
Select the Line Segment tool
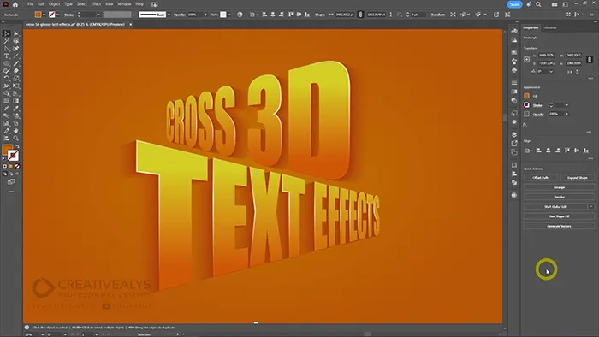16,56
